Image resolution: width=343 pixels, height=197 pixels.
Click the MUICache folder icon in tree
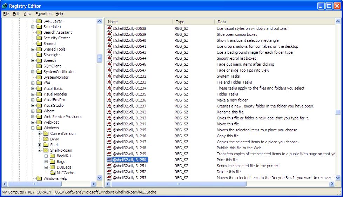point(52,173)
